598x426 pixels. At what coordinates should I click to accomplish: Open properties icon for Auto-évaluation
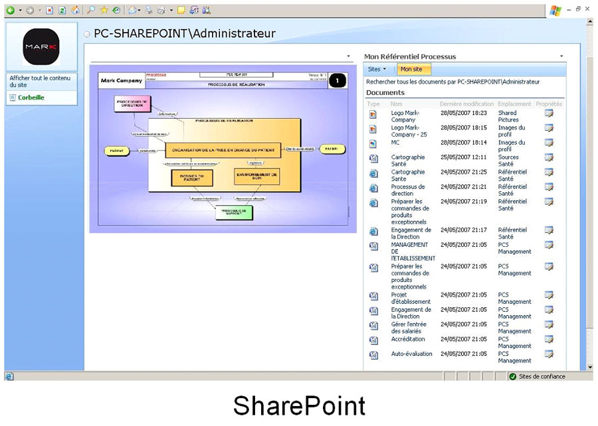[x=549, y=354]
